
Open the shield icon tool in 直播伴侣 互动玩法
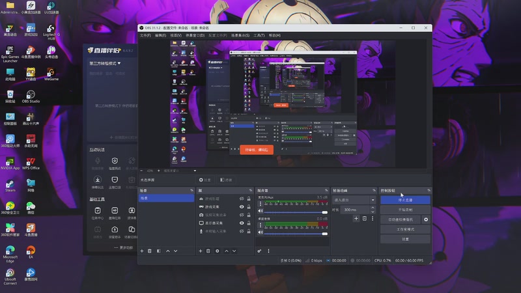115,161
